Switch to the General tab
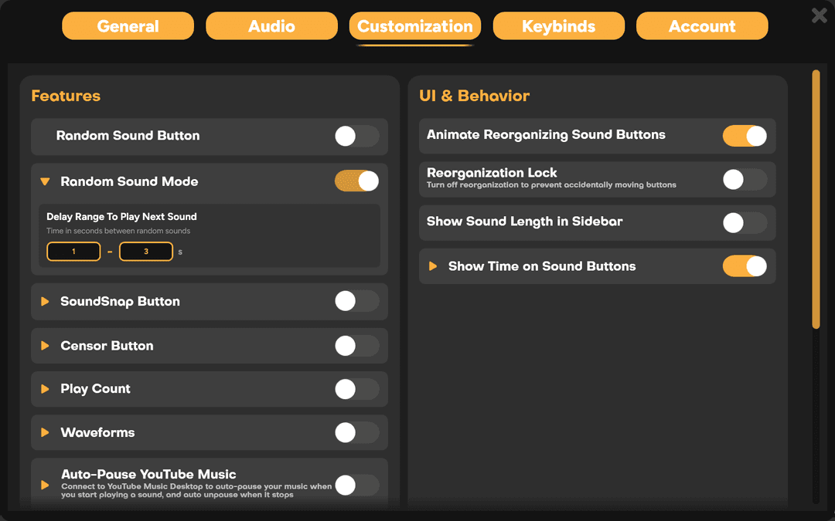The width and height of the screenshot is (835, 521). pyautogui.click(x=128, y=25)
